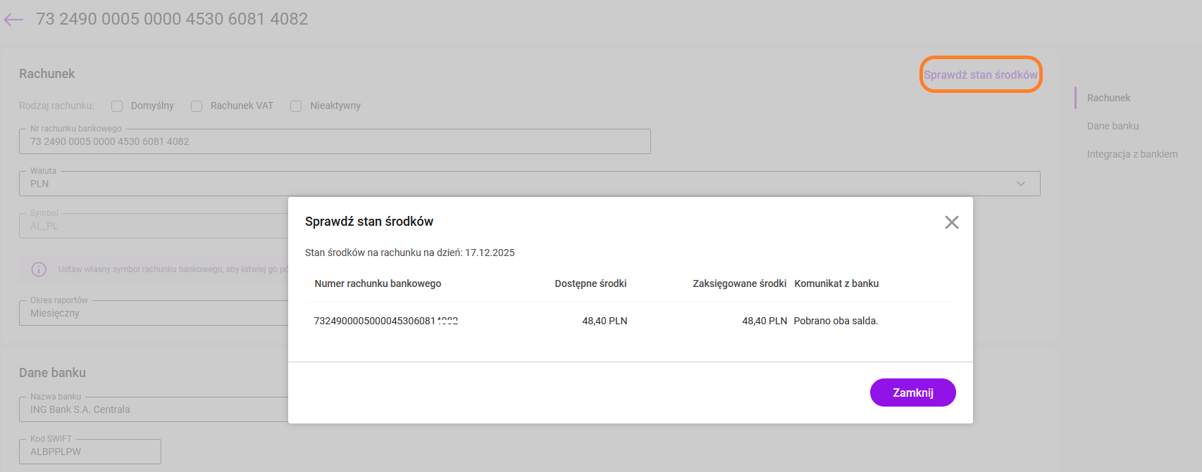This screenshot has height=472, width=1202.
Task: Click the back arrow icon
Action: (13, 20)
